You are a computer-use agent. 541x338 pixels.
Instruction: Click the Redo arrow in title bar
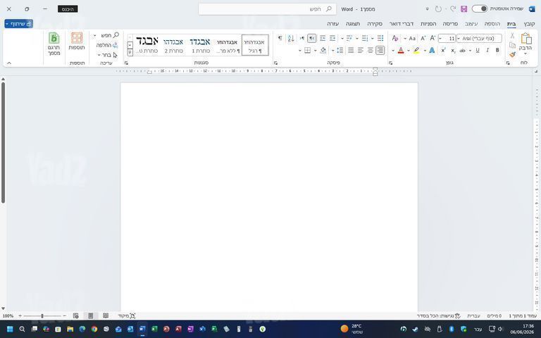[438, 9]
